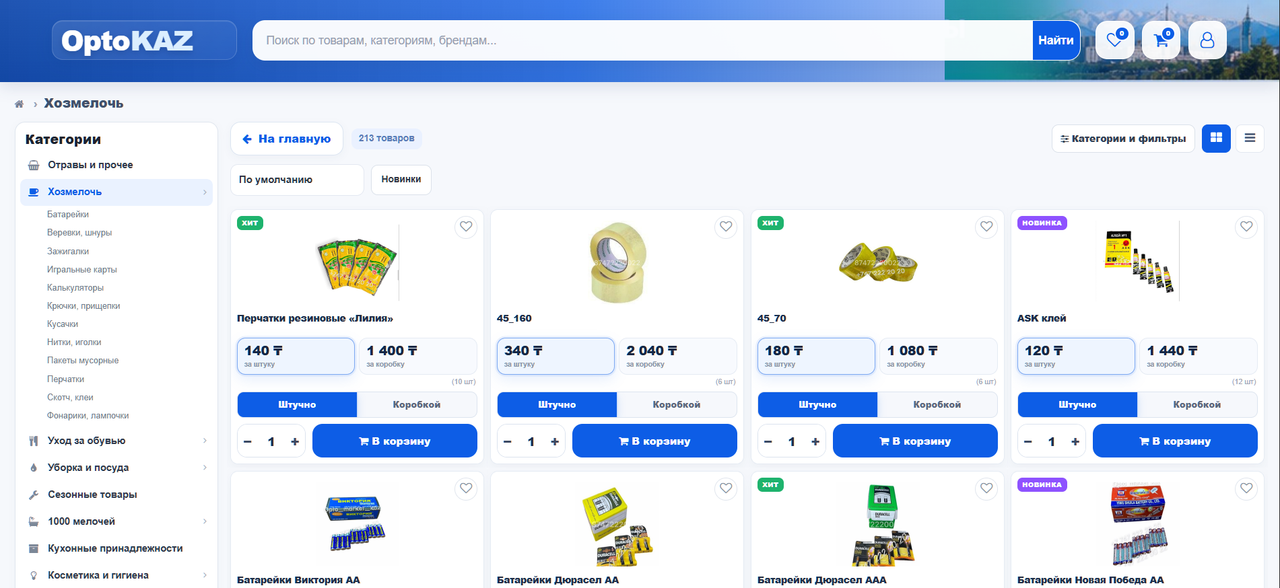The width and height of the screenshot is (1280, 588).
Task: Click the OptoKAZ logo
Action: point(144,40)
